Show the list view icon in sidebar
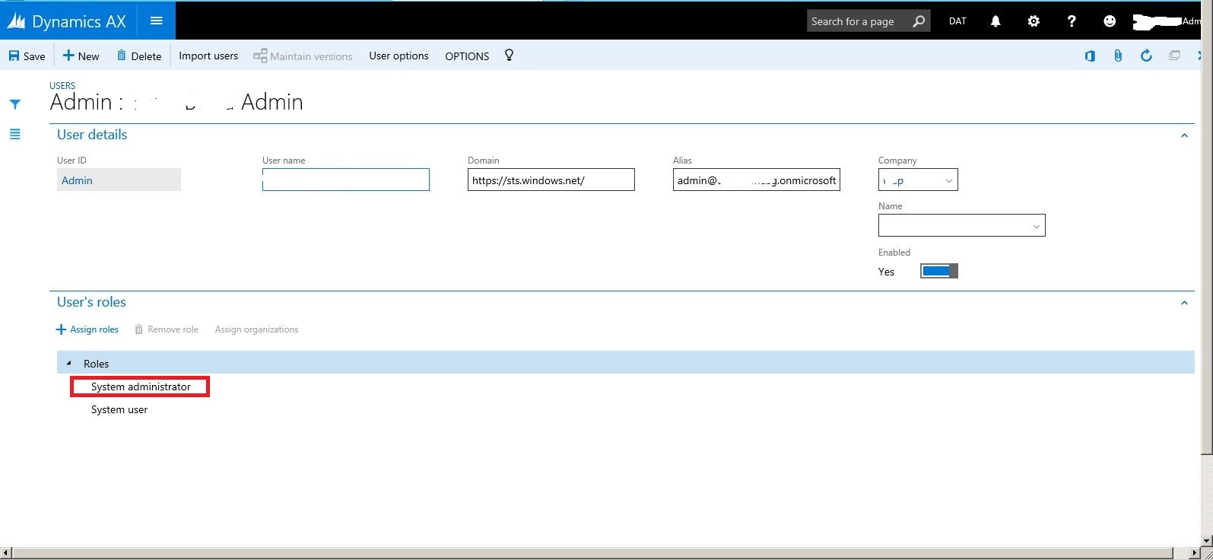 tap(14, 135)
